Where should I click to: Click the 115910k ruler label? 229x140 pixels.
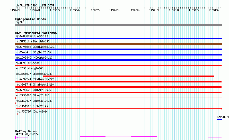(x=154, y=10)
